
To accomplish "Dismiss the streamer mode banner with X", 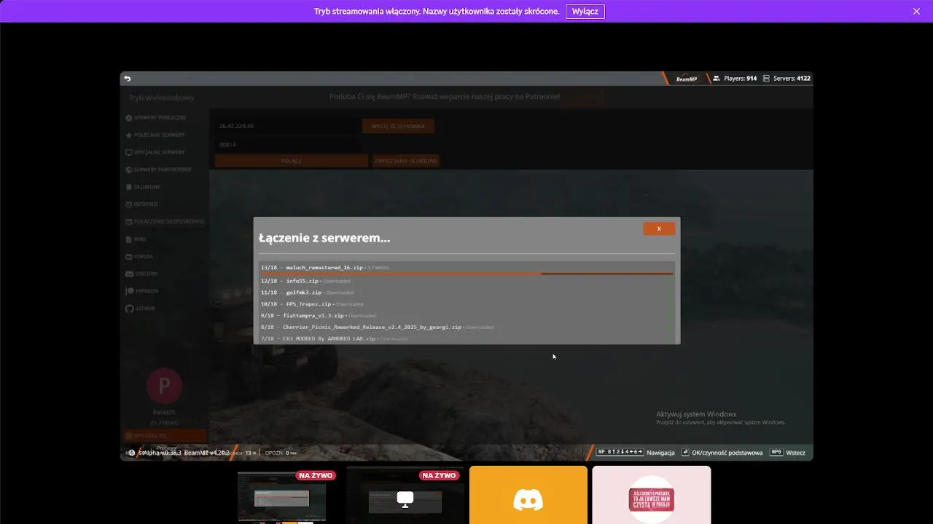I will coord(917,12).
